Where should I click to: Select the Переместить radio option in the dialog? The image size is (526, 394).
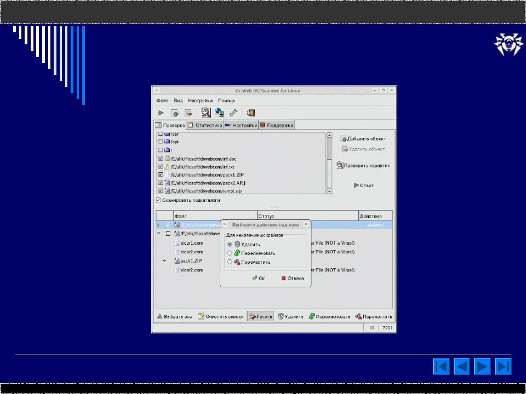pos(230,262)
